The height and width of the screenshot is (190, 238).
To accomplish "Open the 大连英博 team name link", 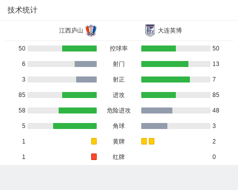I will tap(170, 30).
